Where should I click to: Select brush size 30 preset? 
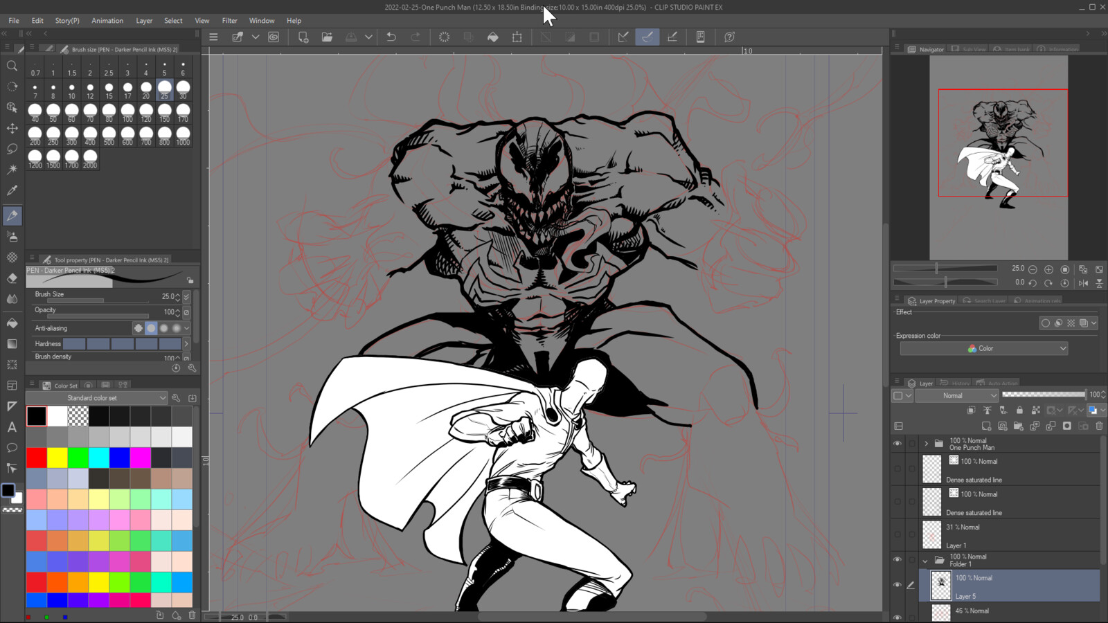pos(183,90)
